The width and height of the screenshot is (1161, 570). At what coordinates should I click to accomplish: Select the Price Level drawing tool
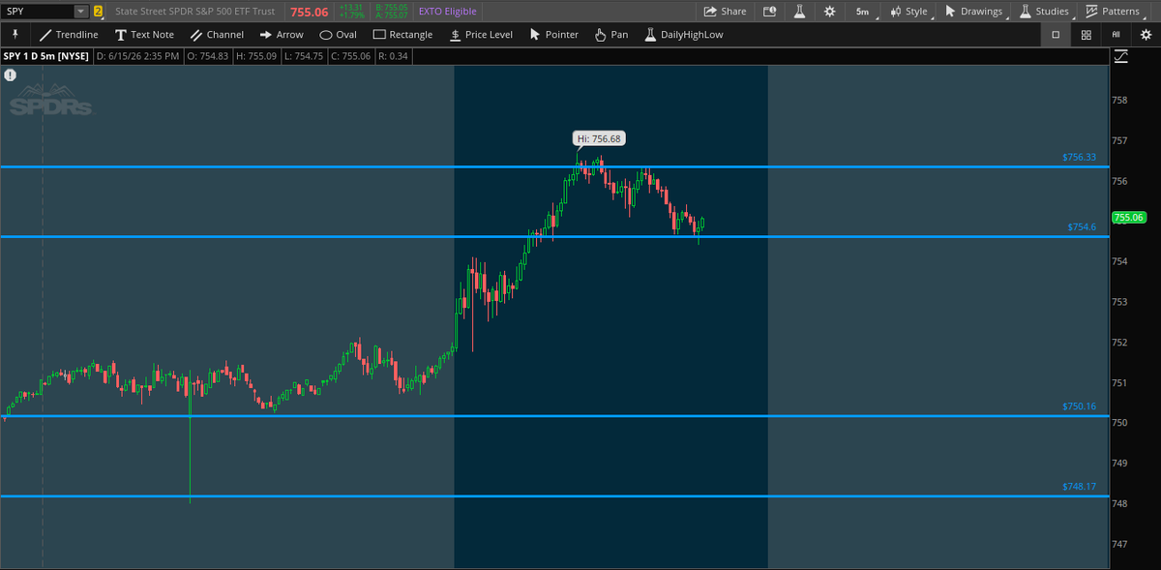pos(481,35)
